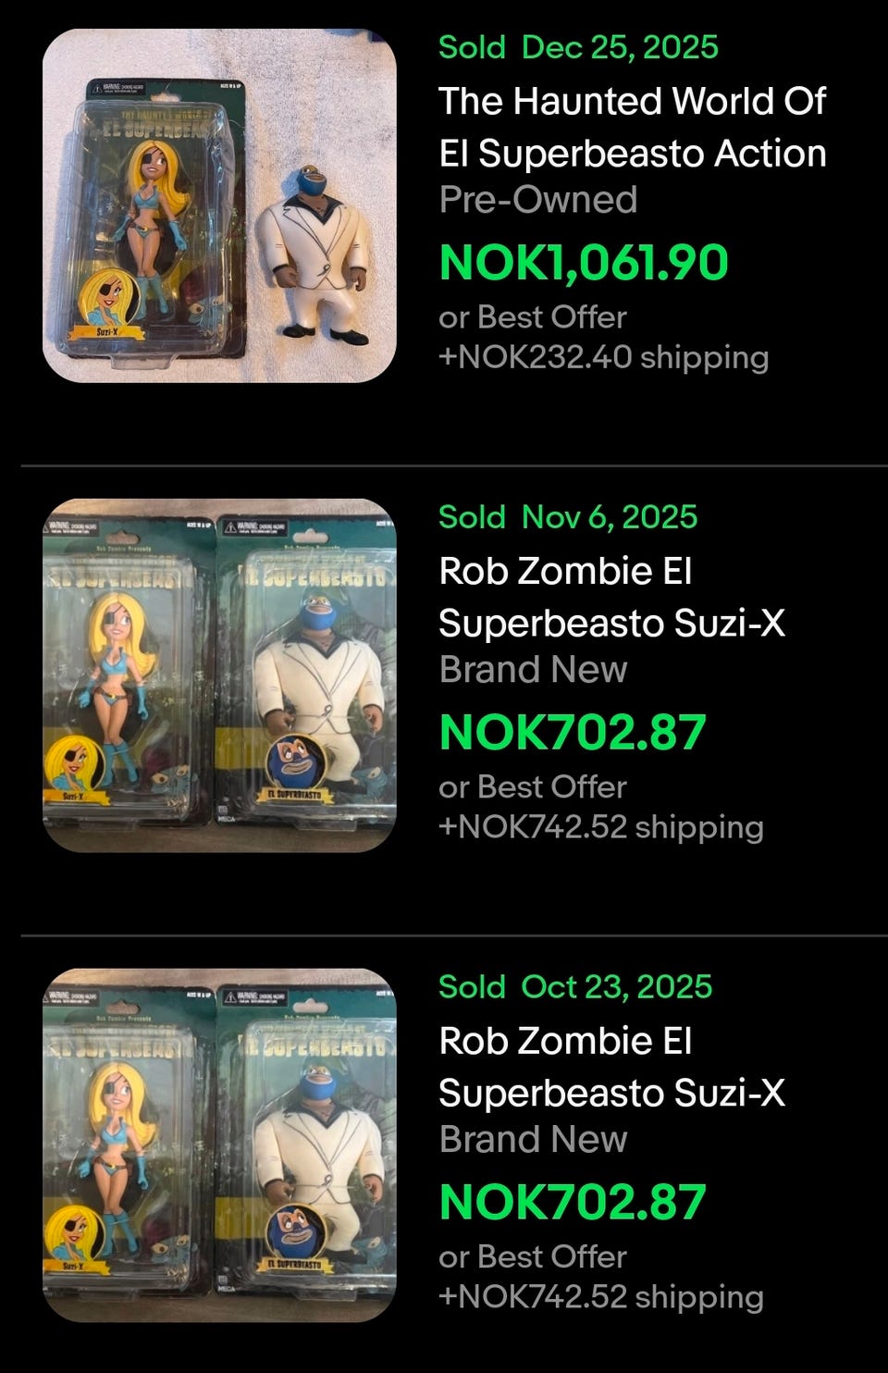Select the Oct 23 NOK702.87 price

pyautogui.click(x=573, y=1202)
